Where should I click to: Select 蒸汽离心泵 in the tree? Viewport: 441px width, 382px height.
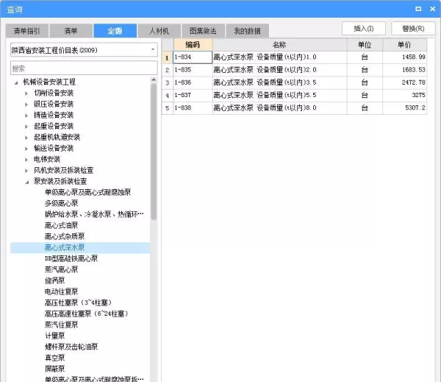[61, 269]
